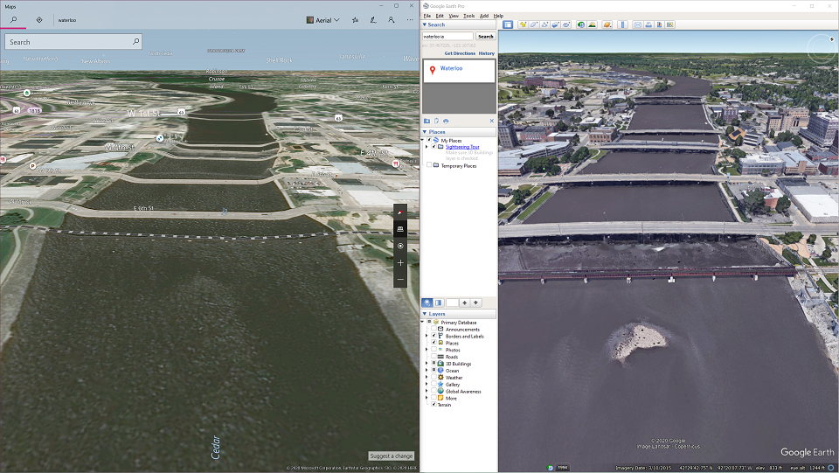Open the View menu
Image resolution: width=839 pixels, height=473 pixels.
[x=454, y=16]
